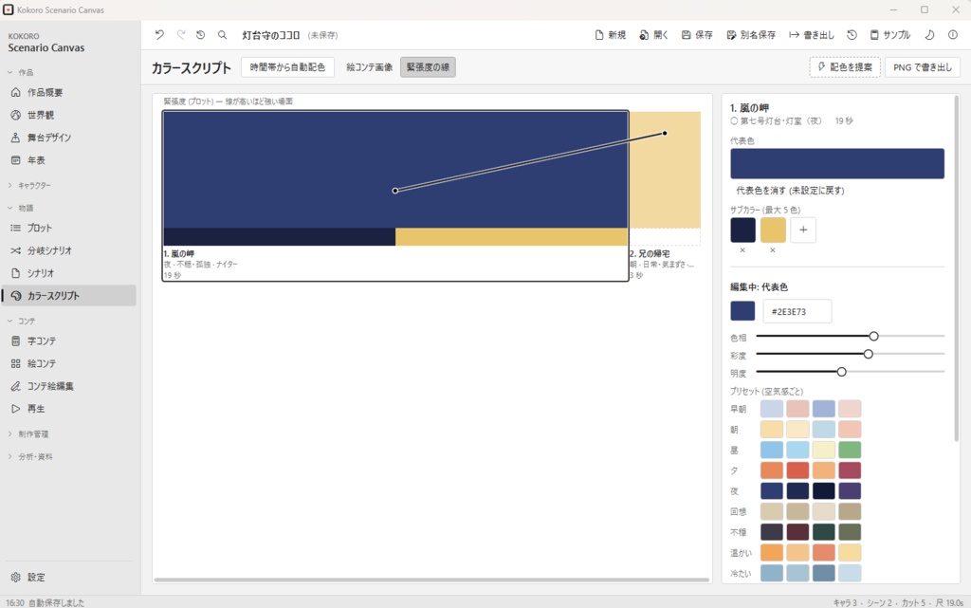Click tension line point in scene 2
Screen dimensions: 971x608
tap(665, 133)
